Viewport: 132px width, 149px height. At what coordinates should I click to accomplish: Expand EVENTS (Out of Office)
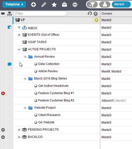coord(19,35)
